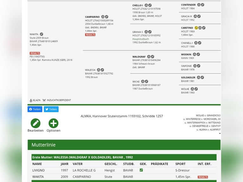
Task: Click the Bearbeiten pencil icon
Action: [36, 123]
